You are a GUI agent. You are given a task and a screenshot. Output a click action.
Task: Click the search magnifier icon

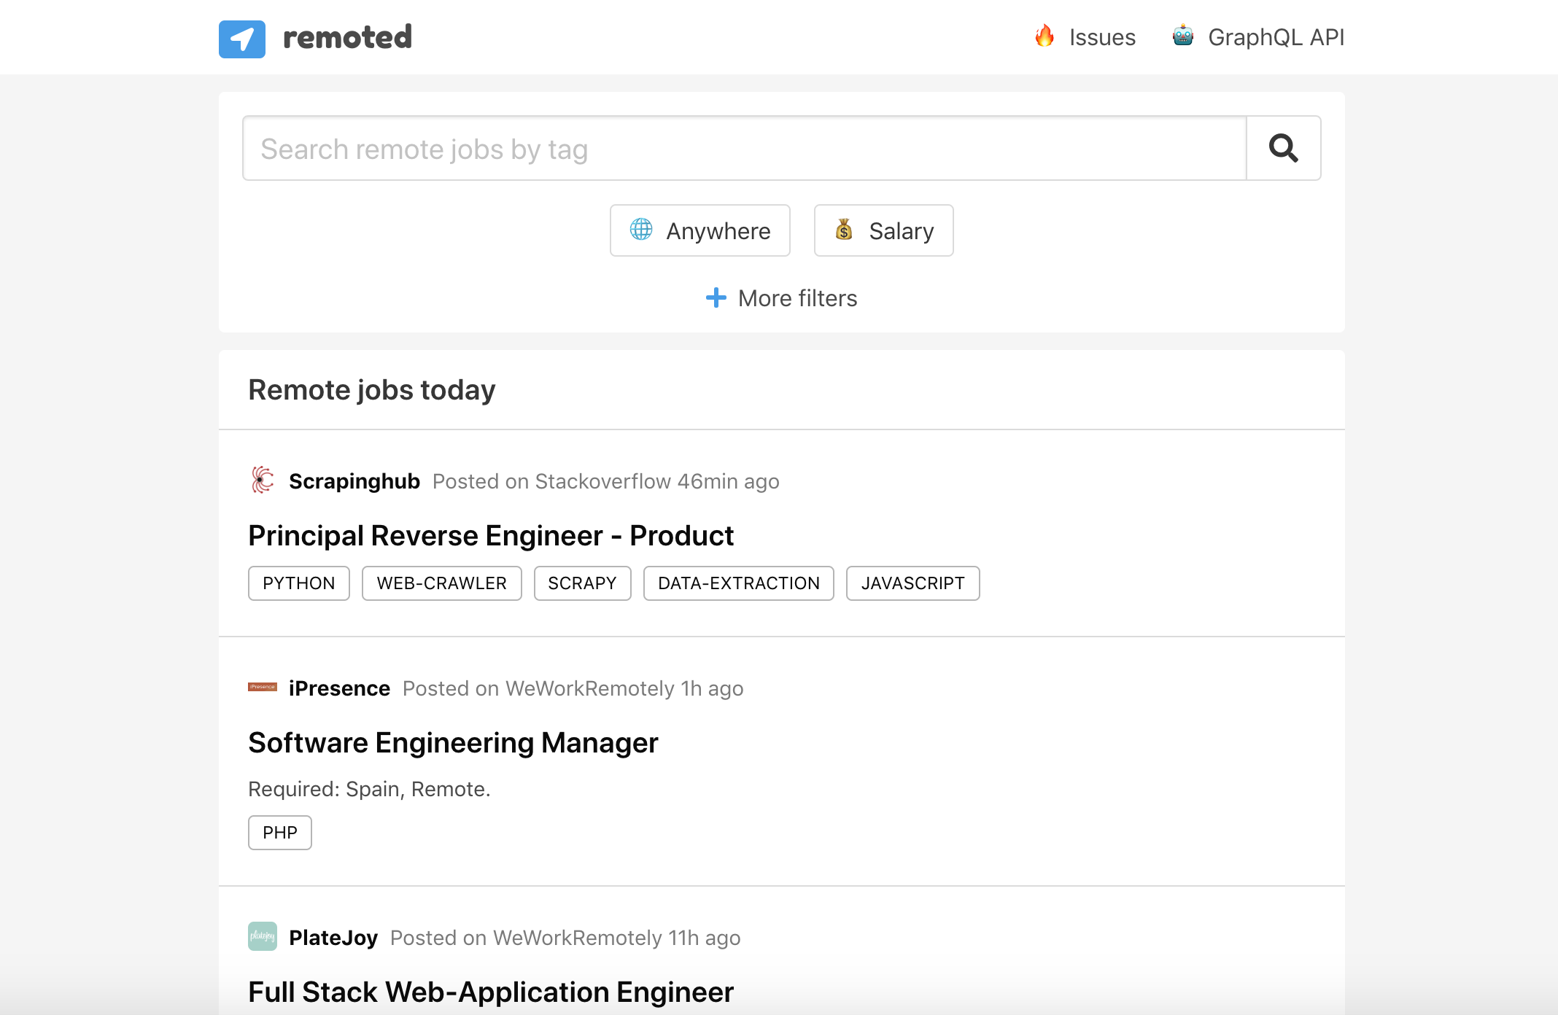coord(1283,148)
